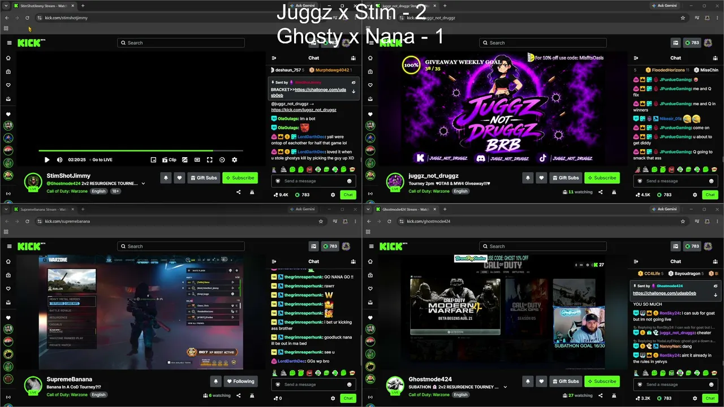Toggle notification bell for SupremeBanana
This screenshot has width=724, height=407.
[x=216, y=382]
